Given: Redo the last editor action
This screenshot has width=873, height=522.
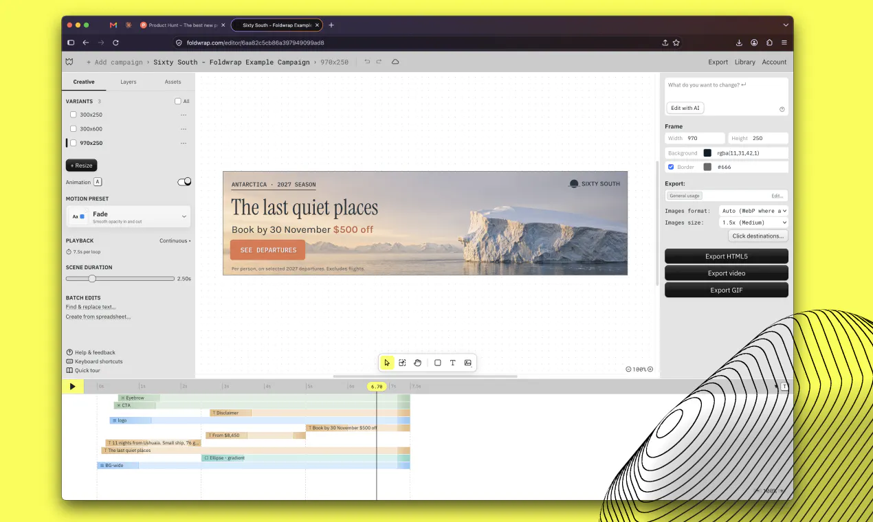Looking at the screenshot, I should pyautogui.click(x=379, y=62).
